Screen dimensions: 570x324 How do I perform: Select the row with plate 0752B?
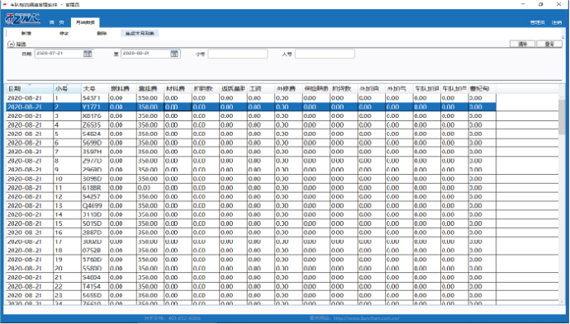pyautogui.click(x=251, y=251)
